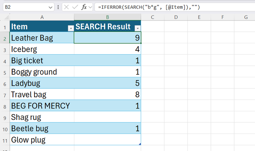The image size is (255, 151).
Task: Click the result 9 for Leather Bag
Action: 107,38
